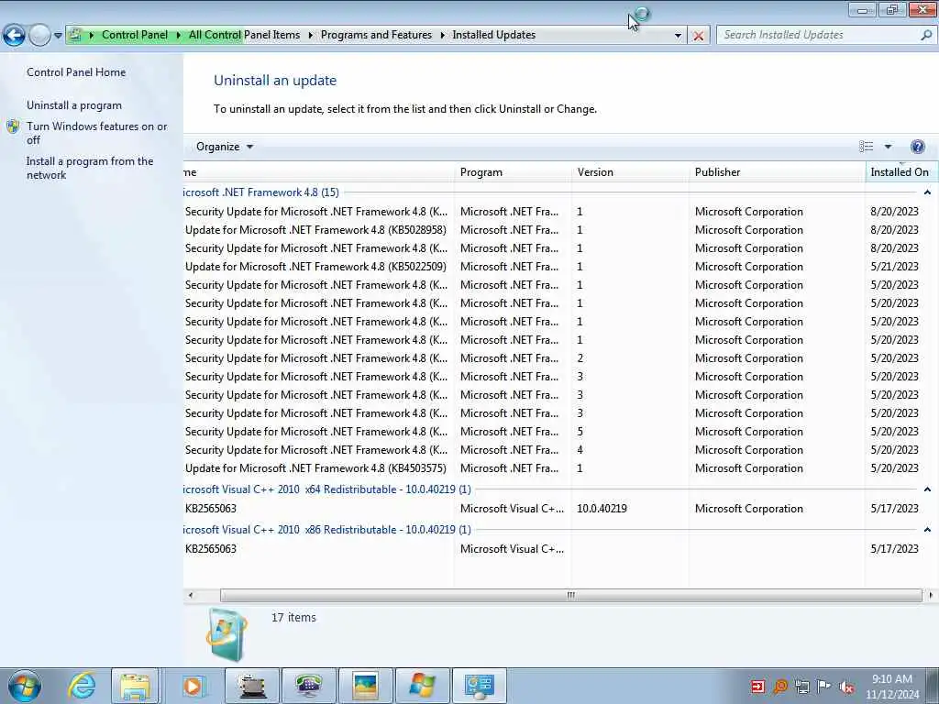This screenshot has width=939, height=704.
Task: Open Windows Explorer folder in taskbar
Action: [136, 686]
